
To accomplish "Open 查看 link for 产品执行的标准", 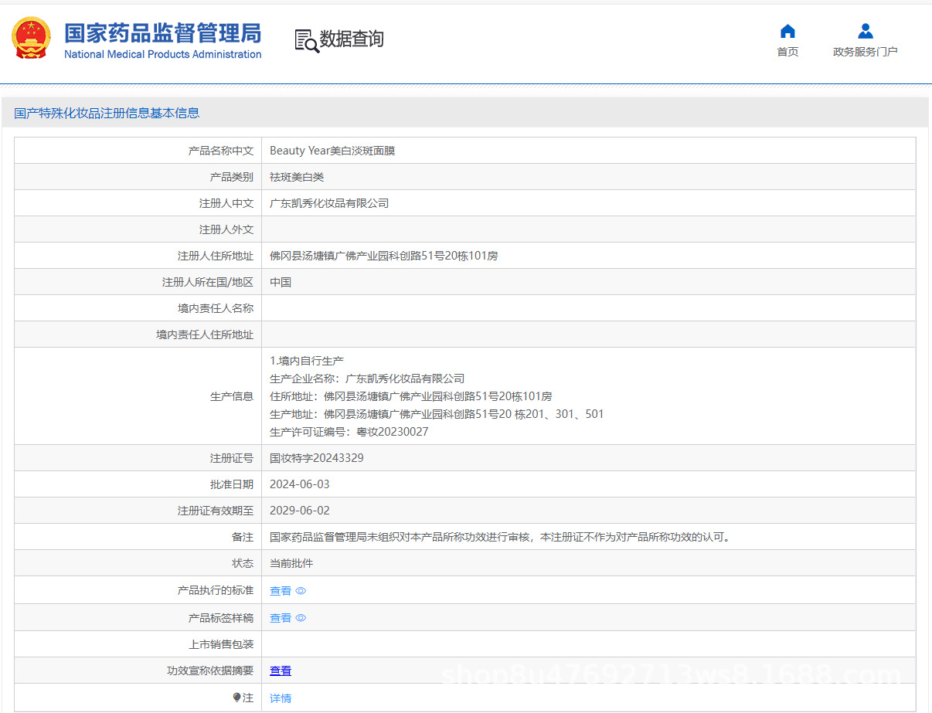I will 281,591.
